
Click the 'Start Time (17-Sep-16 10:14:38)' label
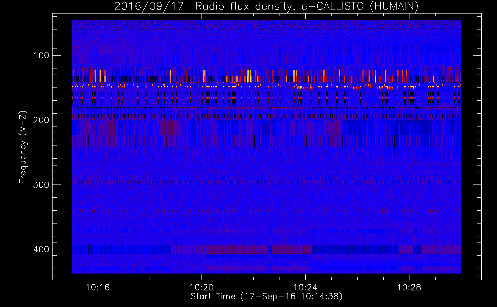click(x=266, y=297)
